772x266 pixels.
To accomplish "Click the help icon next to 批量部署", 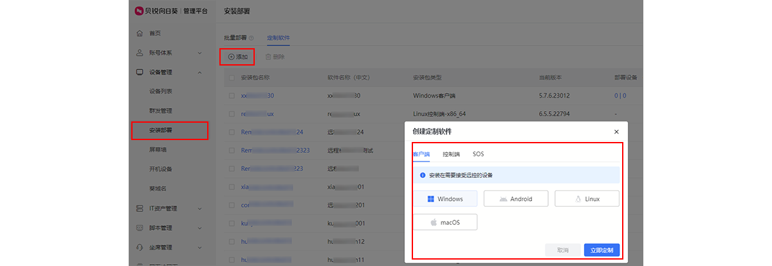I will [252, 38].
